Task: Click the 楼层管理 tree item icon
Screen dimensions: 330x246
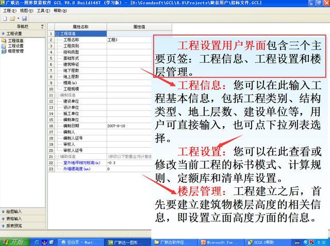Action: (x=4, y=51)
